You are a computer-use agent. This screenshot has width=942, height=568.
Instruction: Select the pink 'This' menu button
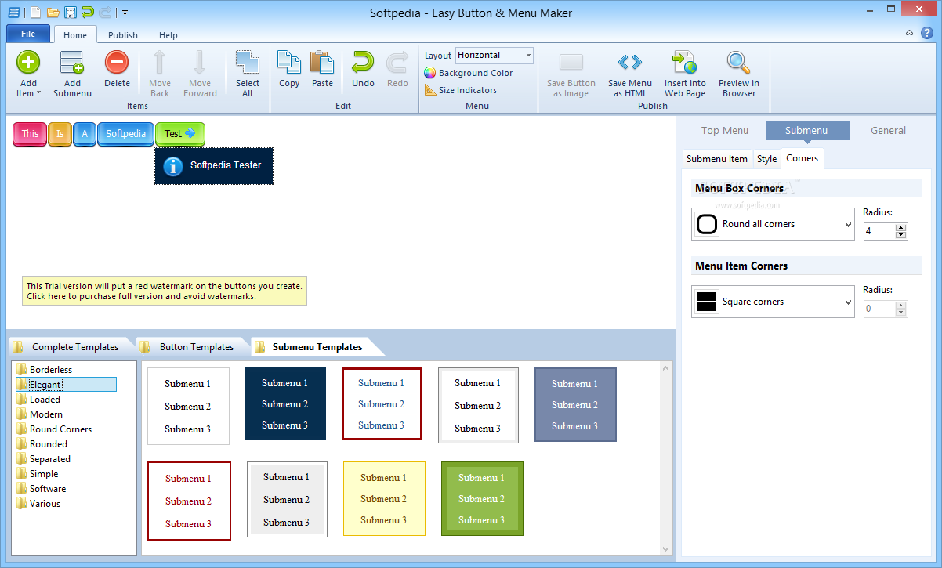point(30,134)
